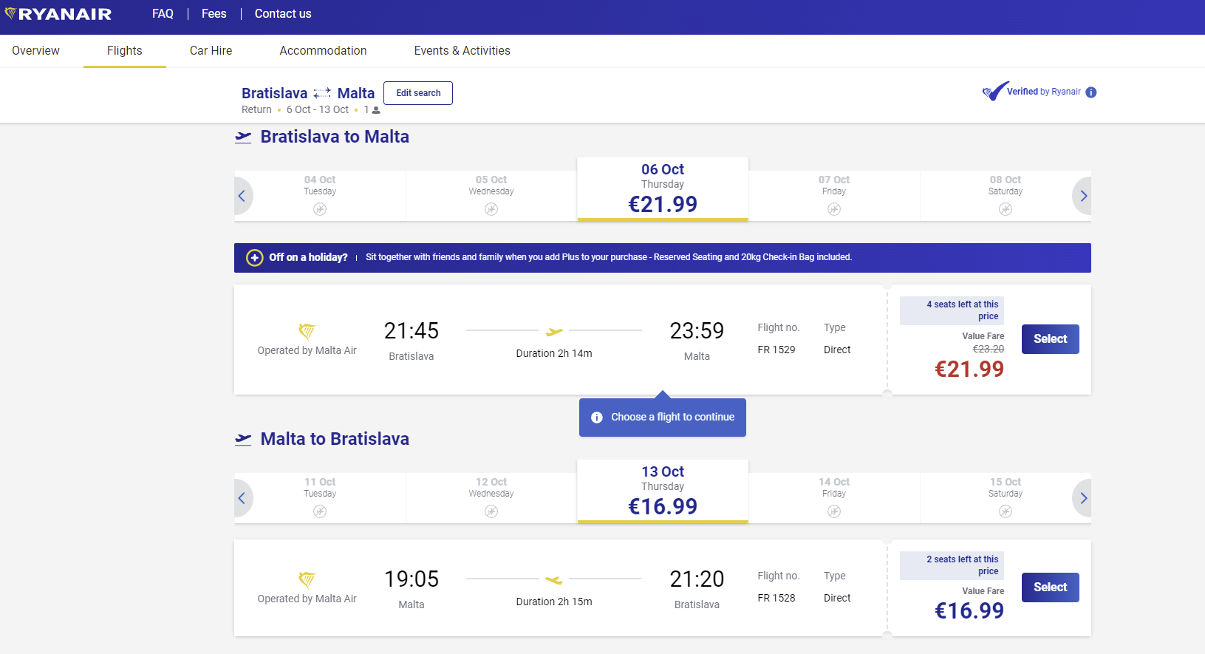Select the FR 1529 flight for €21.99
The width and height of the screenshot is (1205, 654).
point(1050,339)
